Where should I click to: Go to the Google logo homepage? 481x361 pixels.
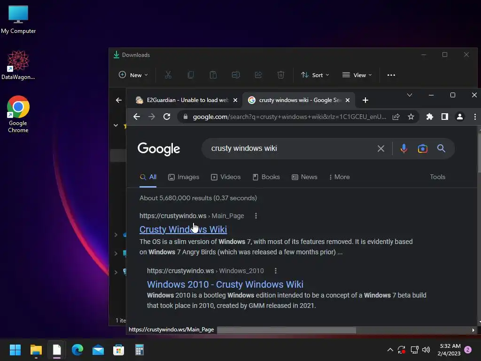[159, 149]
